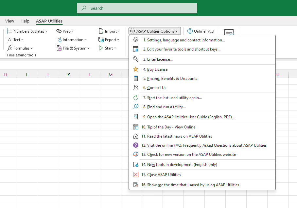The width and height of the screenshot is (297, 208).
Task: Select column J header
Action: 47,75
